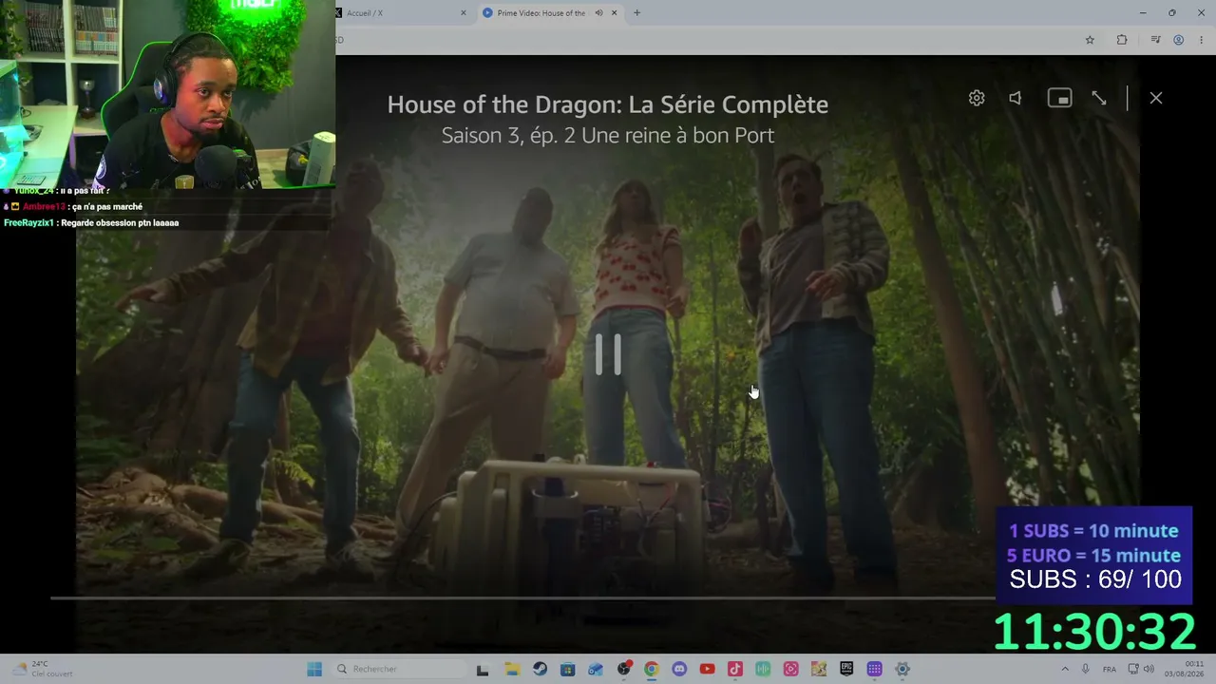Screen dimensions: 1216x684
Task: Switch to Google Chrome in the taskbar
Action: pos(651,669)
